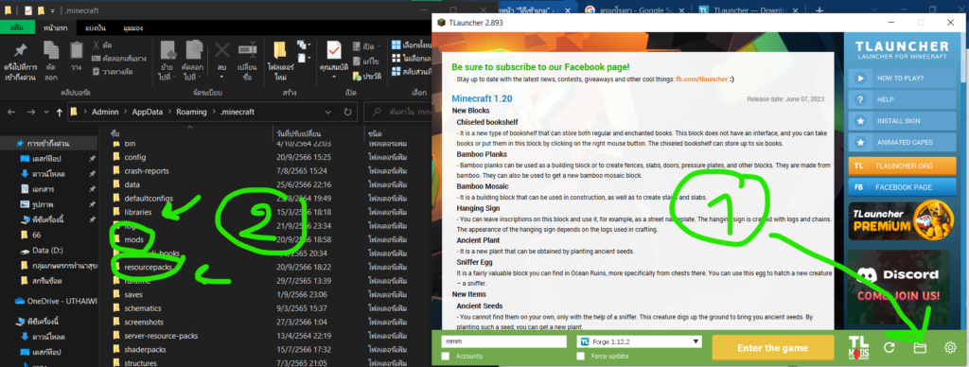Click the Paste shortcut icon
Viewport: 969px width, 367px height.
96,71
